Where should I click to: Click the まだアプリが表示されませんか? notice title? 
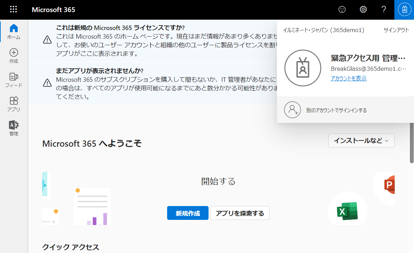tap(99, 71)
